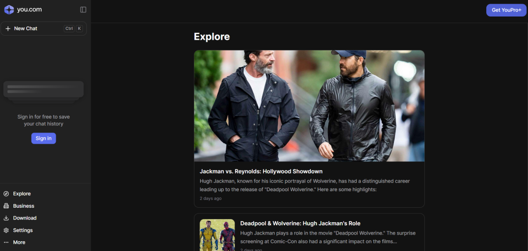Click the Explore compass icon
The width and height of the screenshot is (528, 251).
click(6, 194)
